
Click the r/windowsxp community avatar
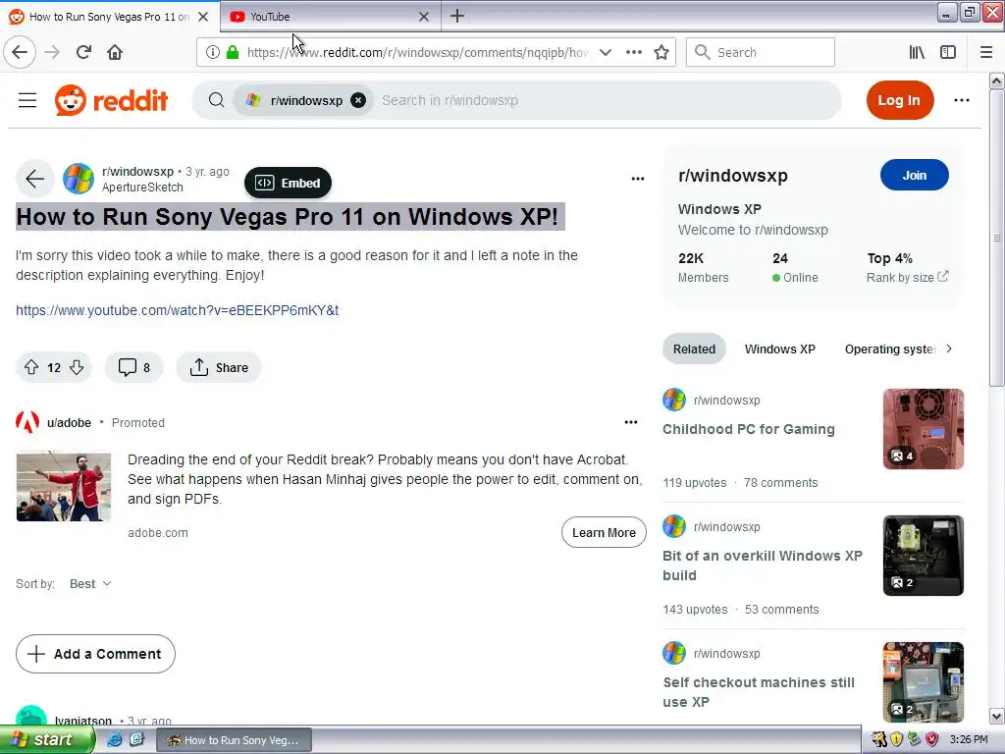click(79, 179)
